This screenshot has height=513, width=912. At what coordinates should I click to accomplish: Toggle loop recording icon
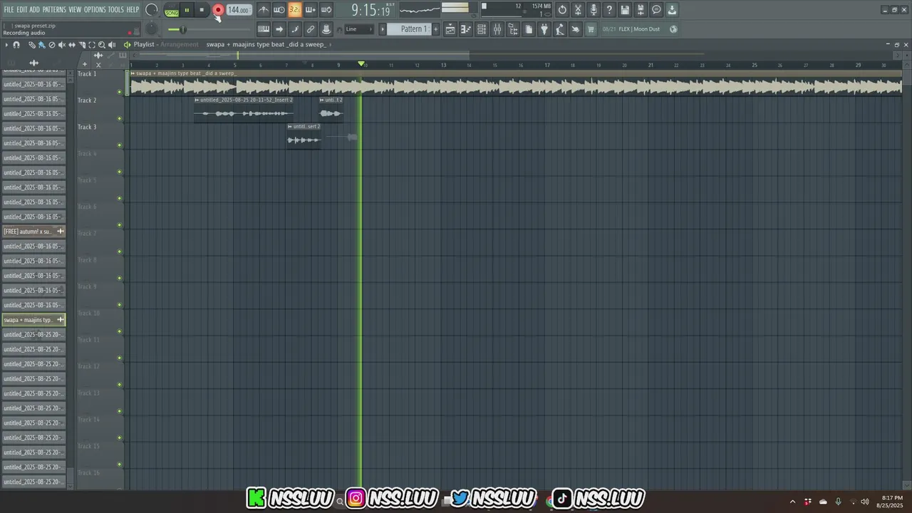(326, 10)
